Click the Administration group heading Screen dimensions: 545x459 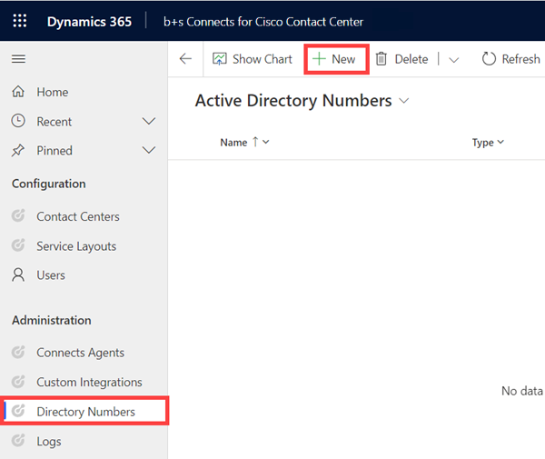coord(52,320)
